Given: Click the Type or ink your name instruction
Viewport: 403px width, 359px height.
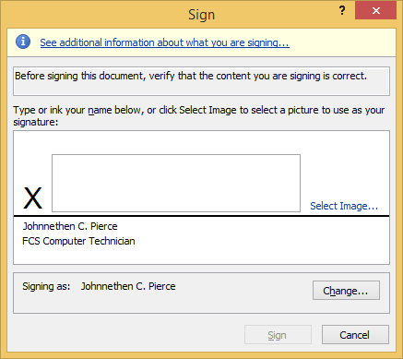Looking at the screenshot, I should 199,116.
